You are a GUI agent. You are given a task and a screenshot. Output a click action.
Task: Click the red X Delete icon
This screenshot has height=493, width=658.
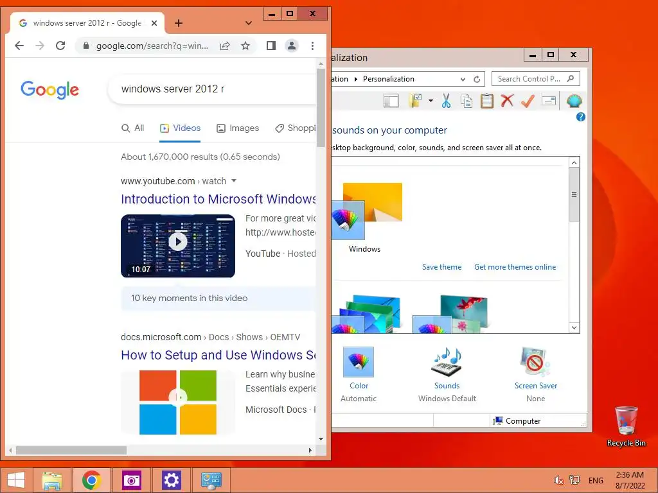coord(508,101)
